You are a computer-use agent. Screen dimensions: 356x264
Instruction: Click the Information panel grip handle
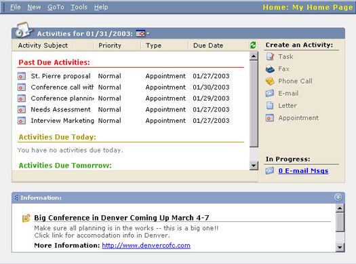(x=16, y=197)
